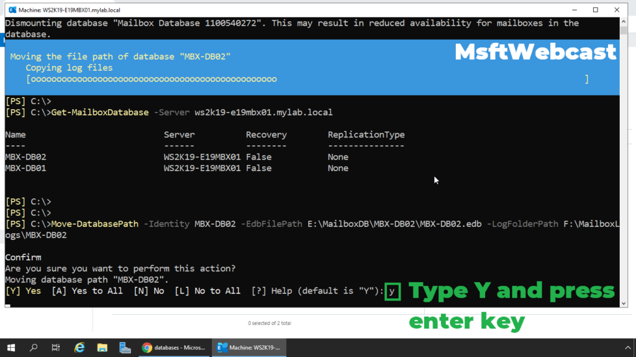Viewport: 636px width, 357px height.
Task: Click the '[A] Yes to All' option text
Action: coord(87,291)
